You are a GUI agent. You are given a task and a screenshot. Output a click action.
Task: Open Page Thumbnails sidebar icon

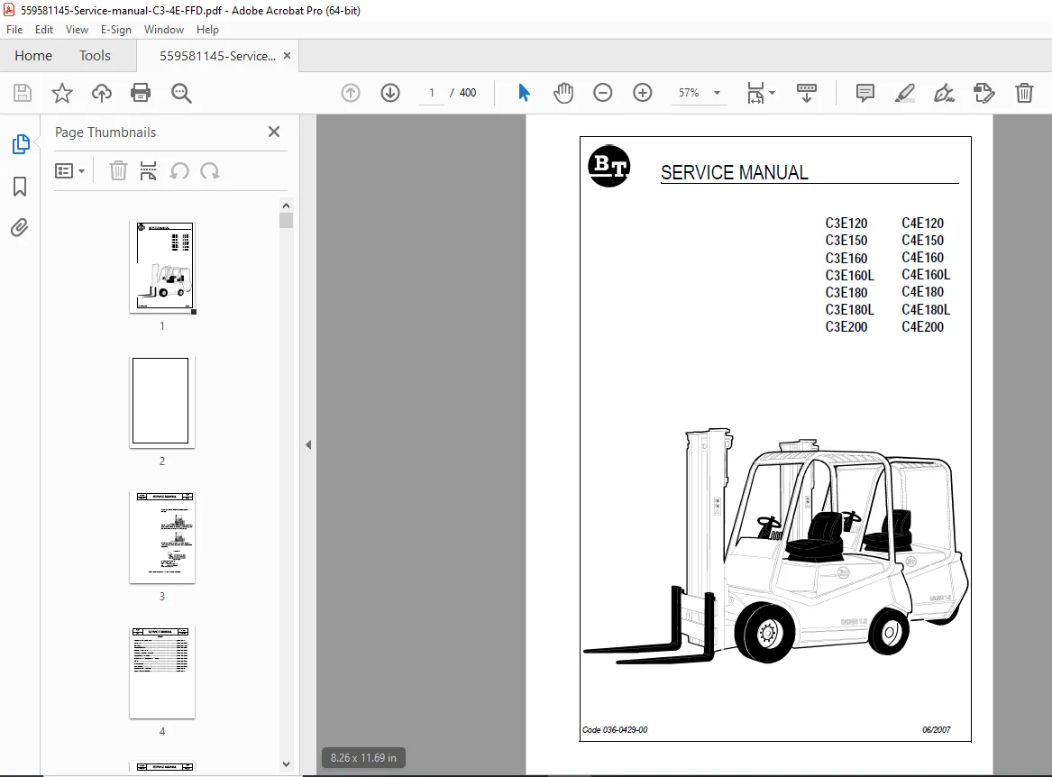[x=20, y=143]
